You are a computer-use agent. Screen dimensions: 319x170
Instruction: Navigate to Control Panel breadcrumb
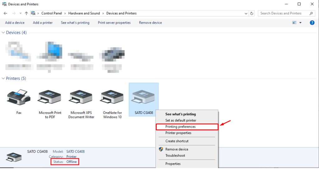[52, 13]
